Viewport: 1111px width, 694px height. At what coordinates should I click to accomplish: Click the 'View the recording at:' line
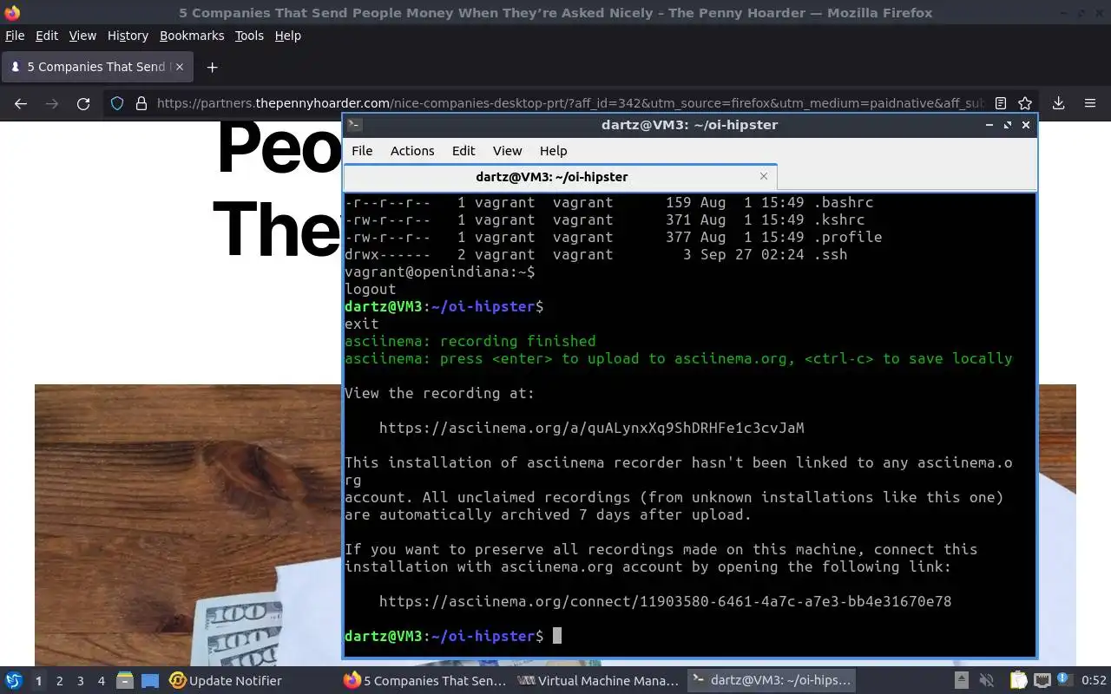tap(439, 393)
